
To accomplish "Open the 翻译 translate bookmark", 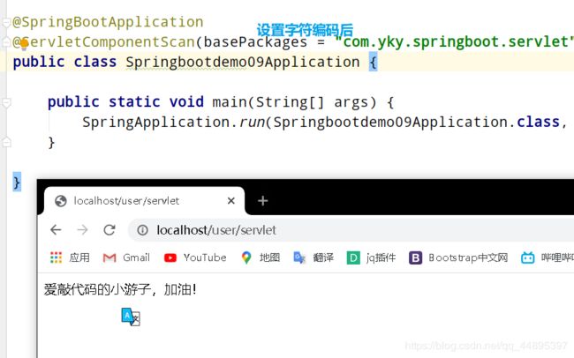I will click(x=313, y=257).
